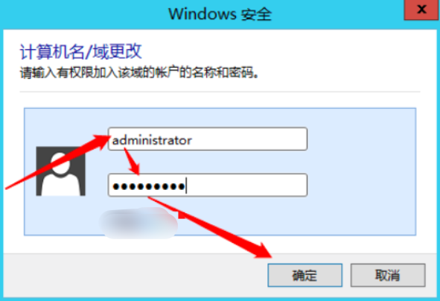
Task: Click the horizontal divider under instruction text
Action: point(220,92)
